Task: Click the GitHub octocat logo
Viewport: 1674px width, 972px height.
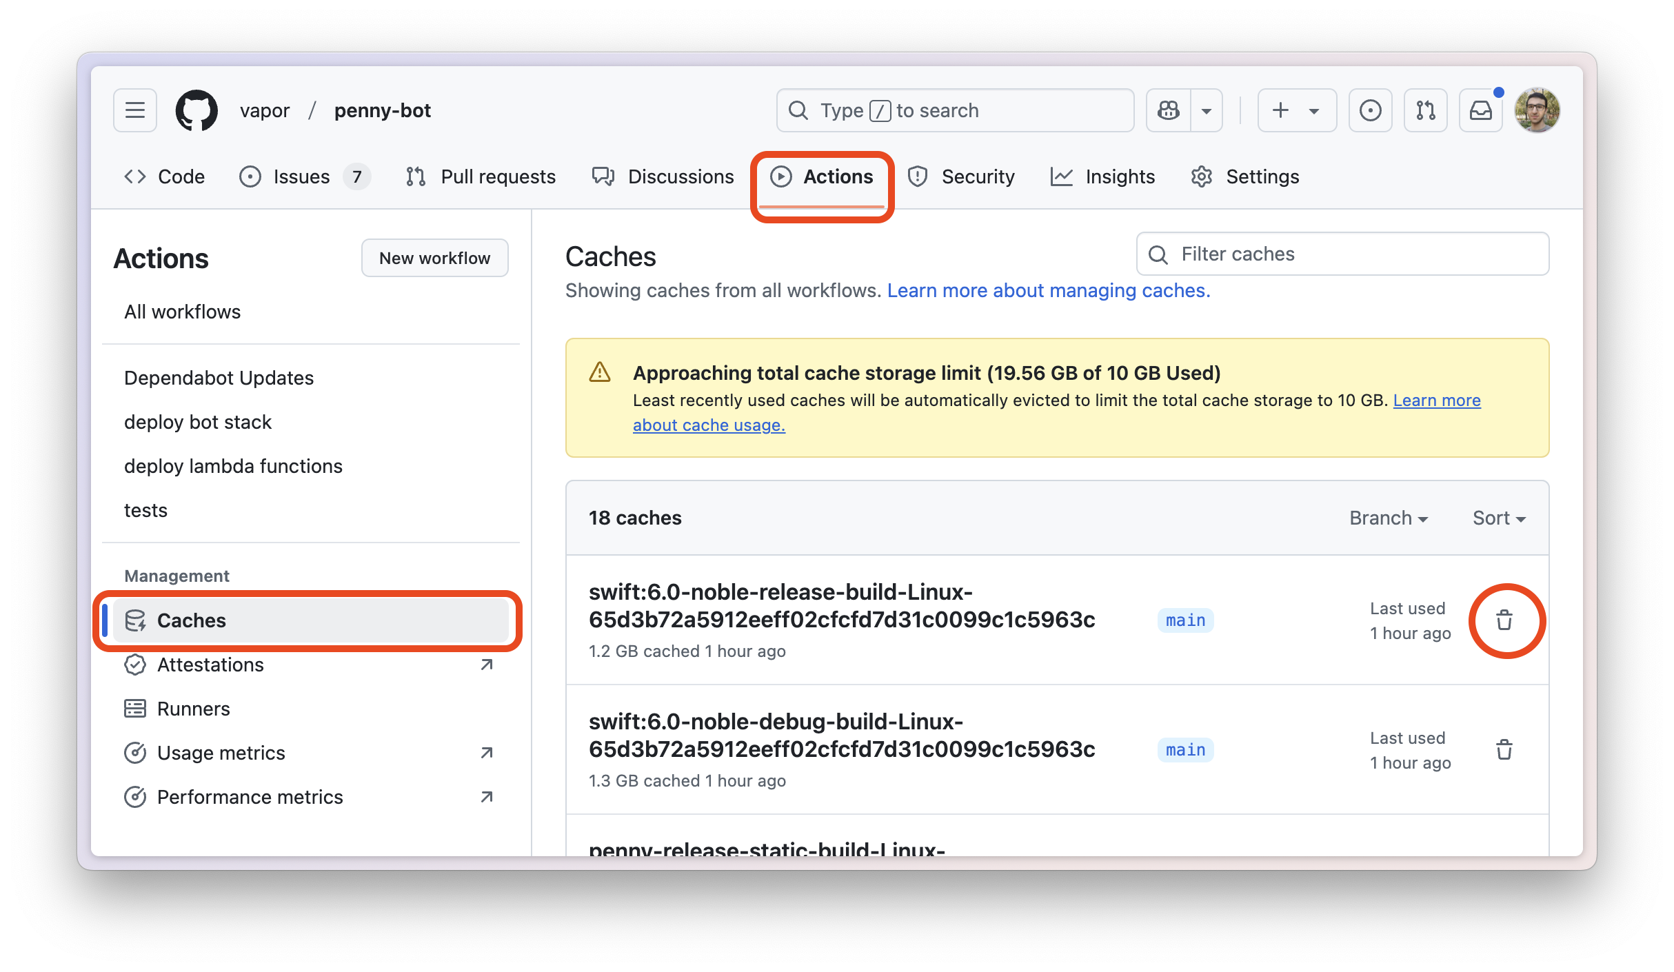Action: pyautogui.click(x=196, y=110)
